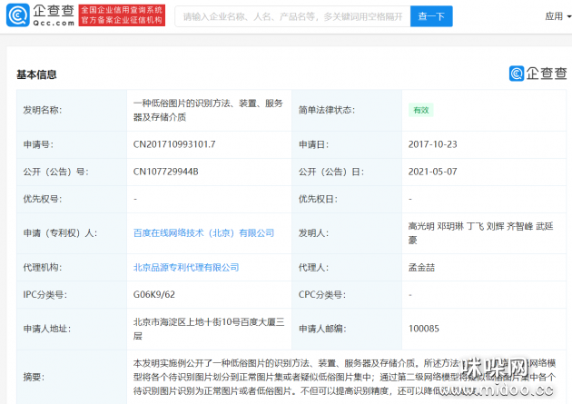Click the invention title text 一种低俗图片的识别方法
Viewport: 572px width, 404px height.
[x=208, y=110]
